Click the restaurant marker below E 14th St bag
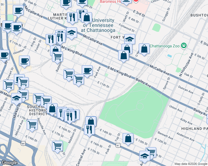Viewport: 208px width, 166px height. point(90,131)
